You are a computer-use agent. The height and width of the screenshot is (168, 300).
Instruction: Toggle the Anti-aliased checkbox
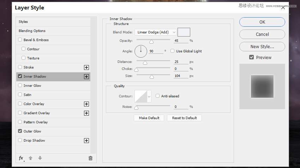(x=157, y=96)
